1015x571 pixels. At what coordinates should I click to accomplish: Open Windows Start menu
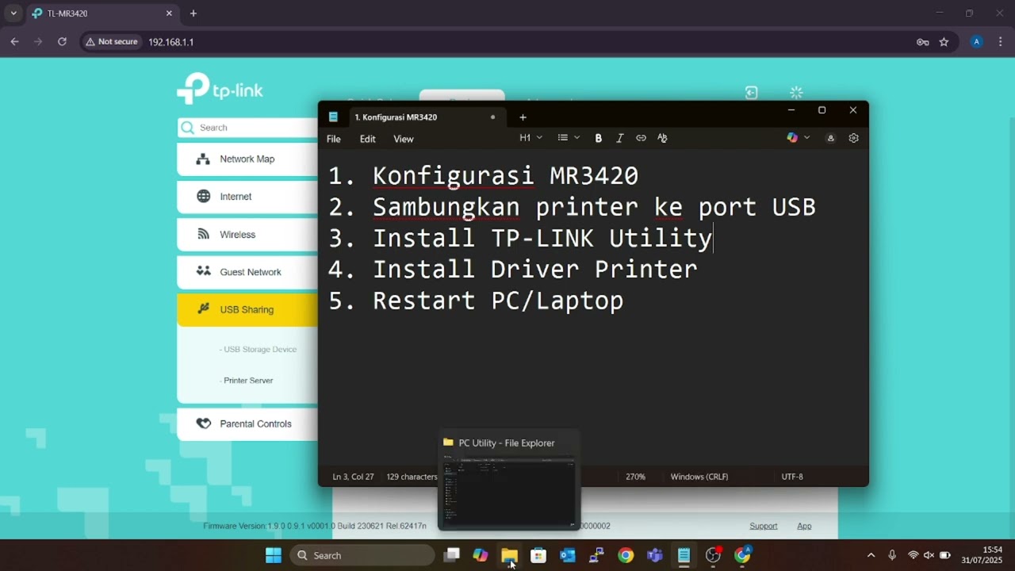(x=274, y=555)
